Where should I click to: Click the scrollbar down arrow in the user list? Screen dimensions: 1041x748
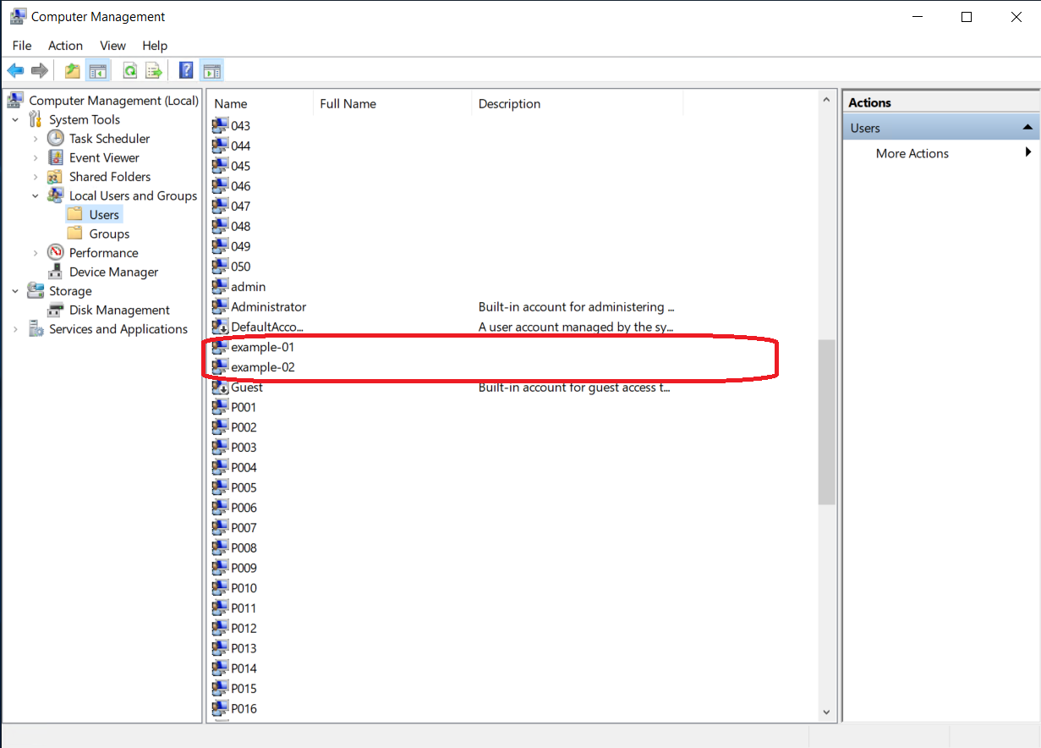tap(826, 711)
